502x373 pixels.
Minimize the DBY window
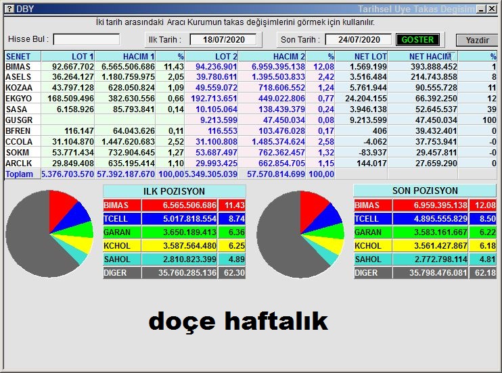click(481, 9)
